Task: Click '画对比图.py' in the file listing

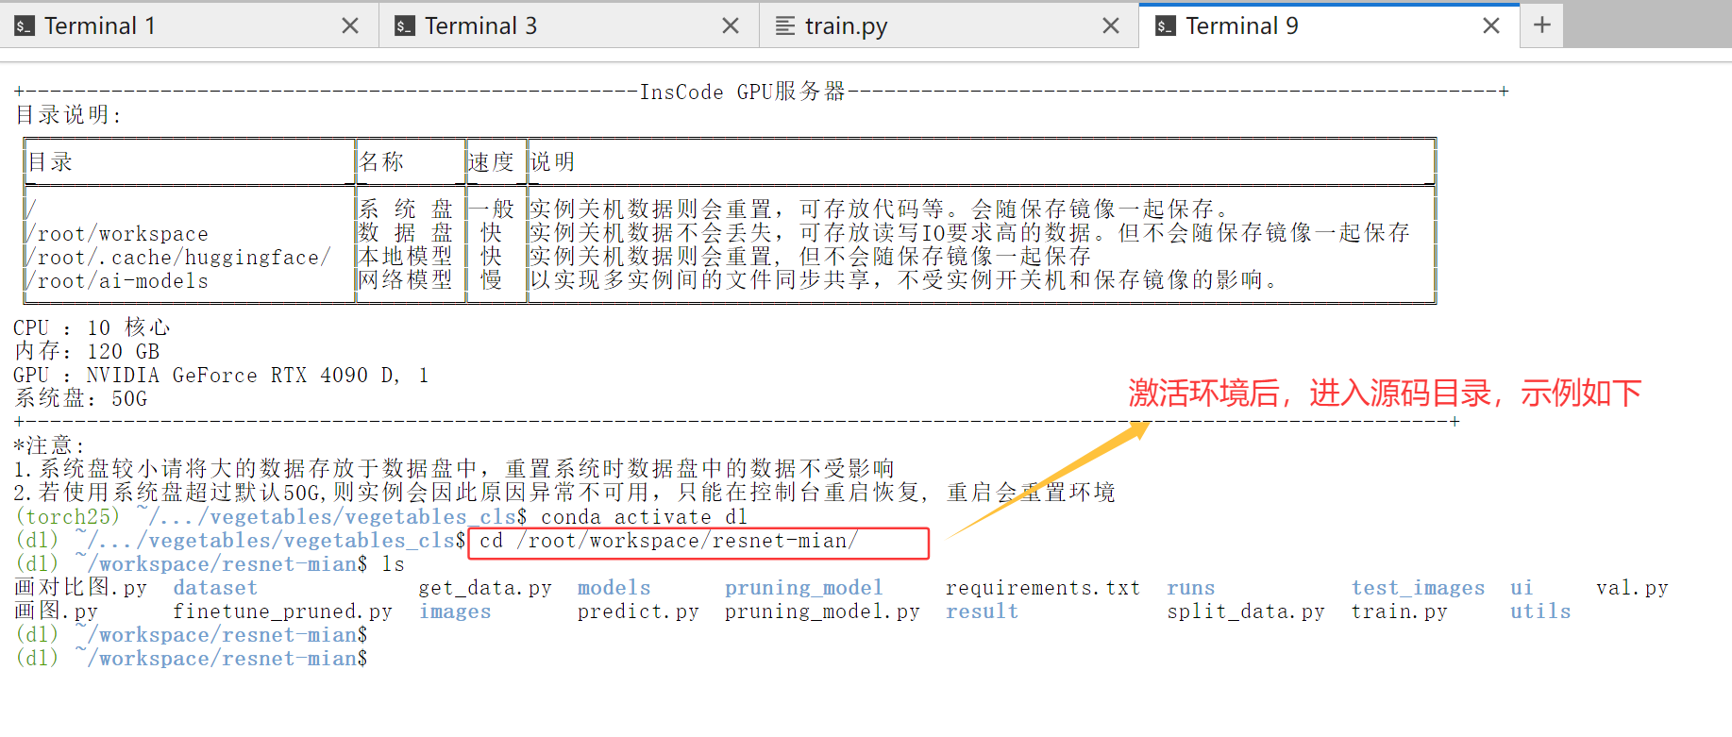Action: pyautogui.click(x=81, y=588)
